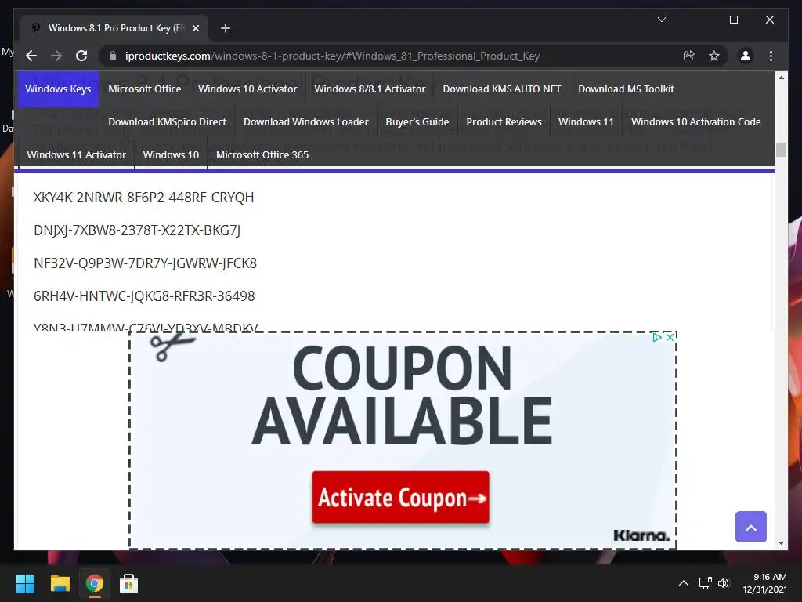The height and width of the screenshot is (602, 802).
Task: Go back to the previous page
Action: tap(31, 56)
